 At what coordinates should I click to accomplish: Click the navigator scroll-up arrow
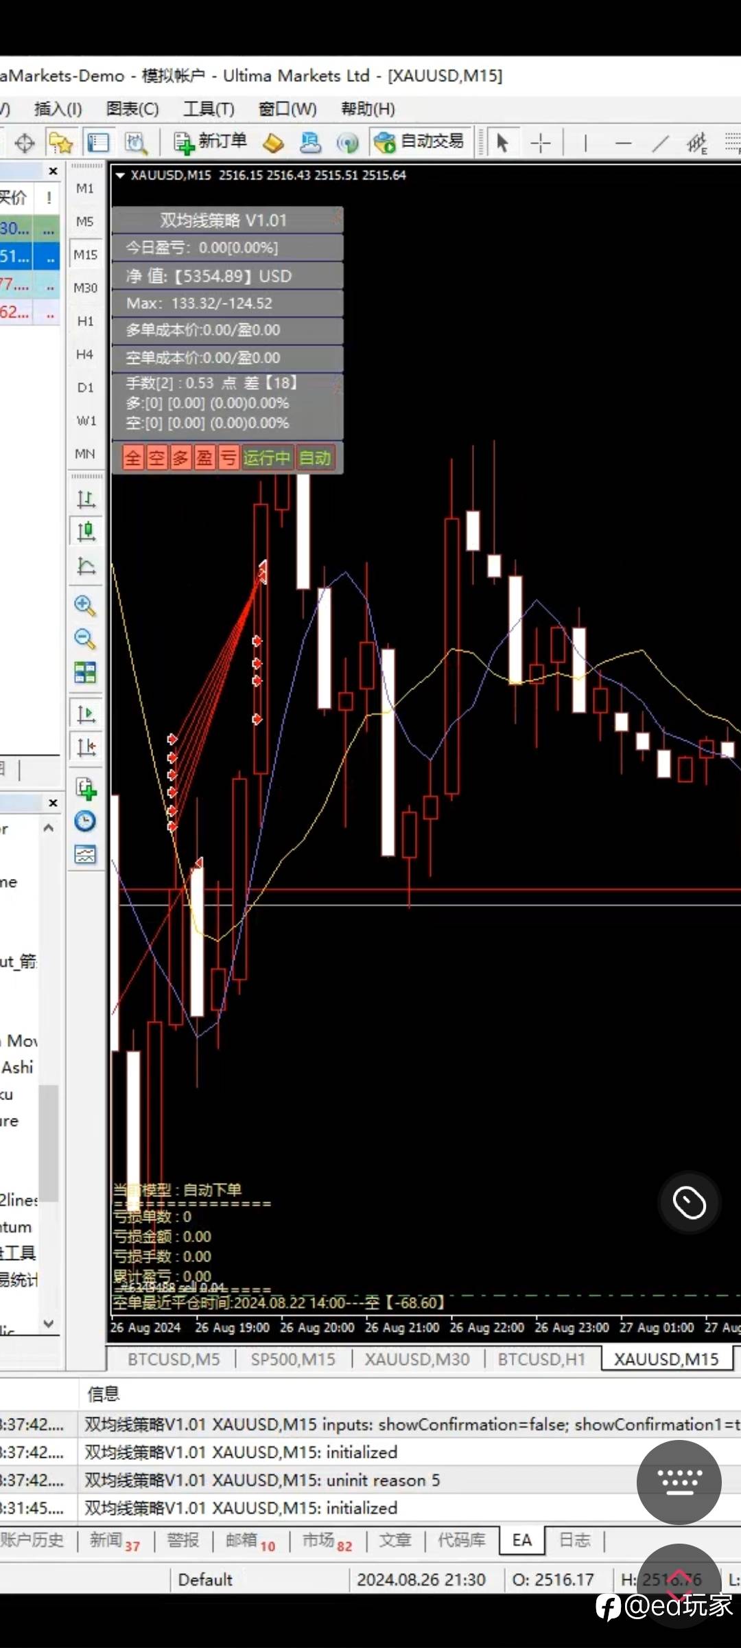pos(48,827)
